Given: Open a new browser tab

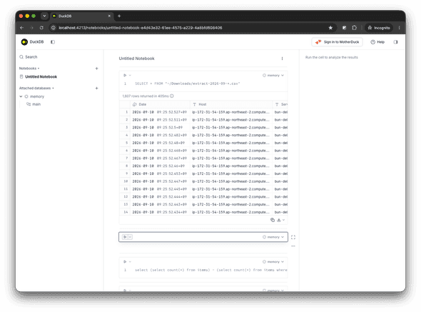Looking at the screenshot, I should tap(119, 16).
